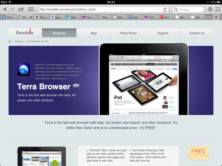Click the large iPad screenshot in the banner
This screenshot has height=166, width=222.
(144, 79)
